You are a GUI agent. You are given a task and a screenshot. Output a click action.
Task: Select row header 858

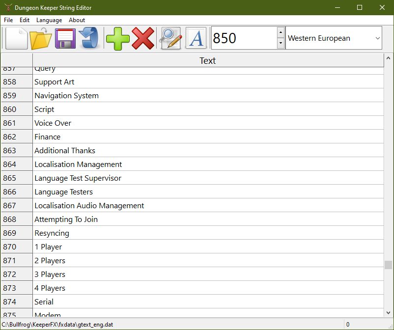(x=17, y=82)
